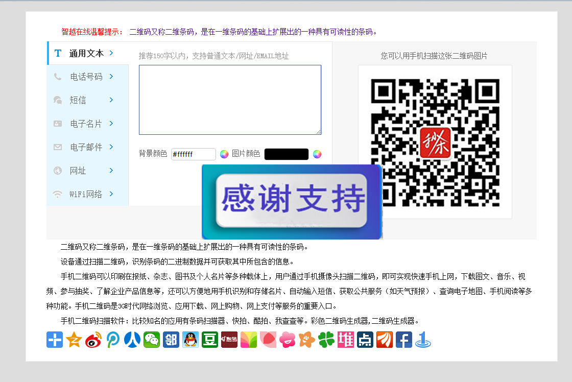Open the 短信 tab
The height and width of the screenshot is (382, 572).
(x=88, y=100)
